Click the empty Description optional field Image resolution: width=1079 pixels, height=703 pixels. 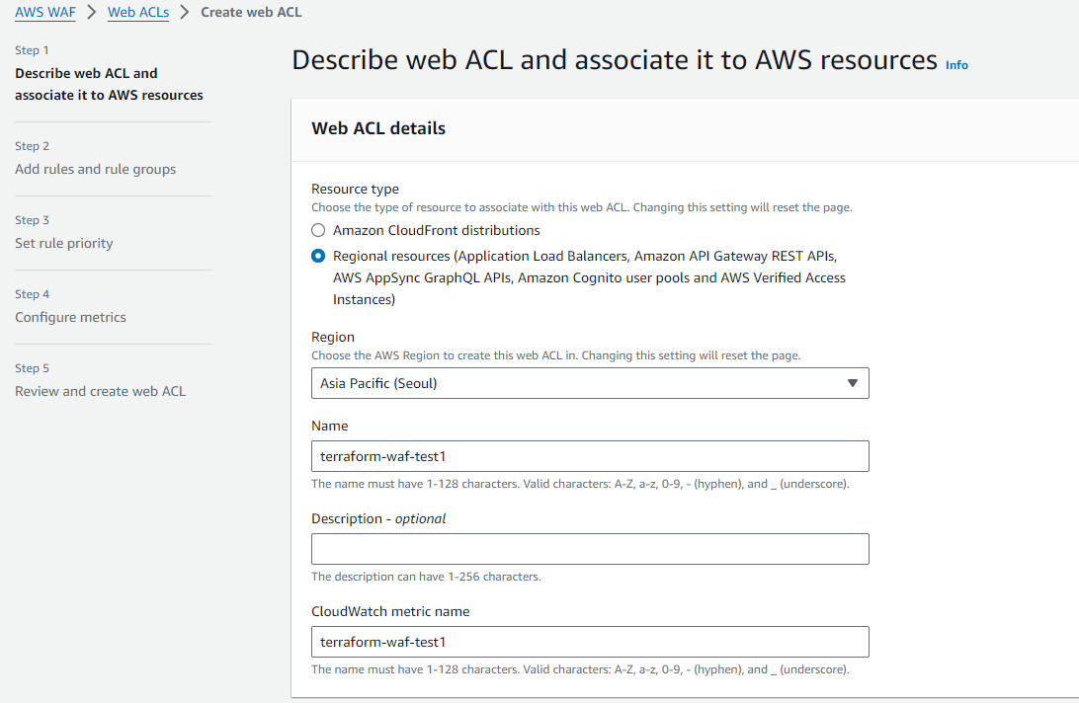[590, 549]
